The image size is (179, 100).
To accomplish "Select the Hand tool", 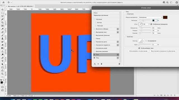I will pyautogui.click(x=3, y=71).
